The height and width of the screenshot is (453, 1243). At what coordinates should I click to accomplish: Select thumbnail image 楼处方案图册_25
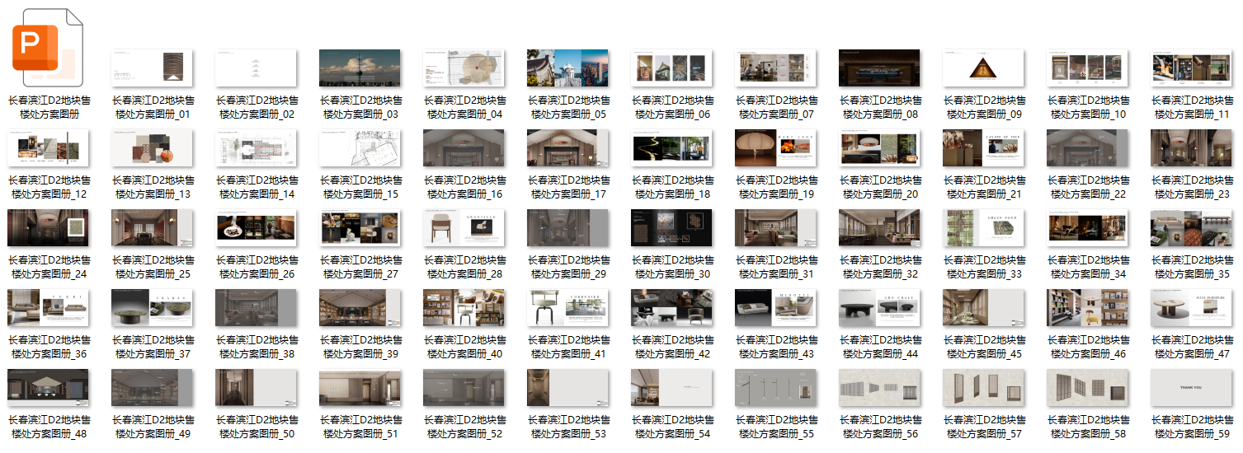[x=152, y=227]
